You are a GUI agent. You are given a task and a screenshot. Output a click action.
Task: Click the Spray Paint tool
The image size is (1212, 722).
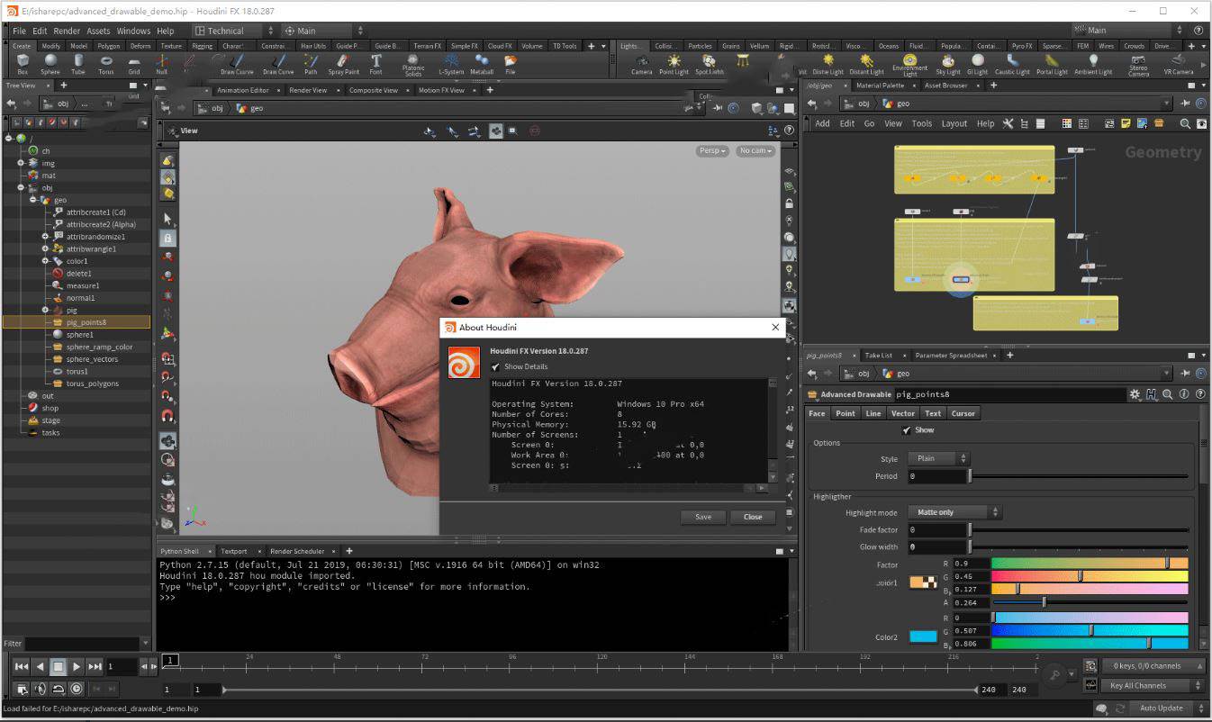click(343, 64)
